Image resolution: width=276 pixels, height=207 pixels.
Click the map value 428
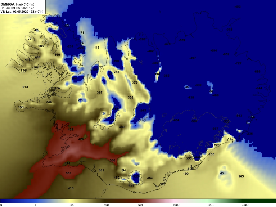81,139
